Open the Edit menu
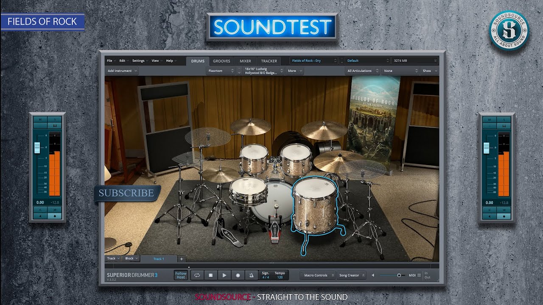The height and width of the screenshot is (305, 543). [123, 61]
